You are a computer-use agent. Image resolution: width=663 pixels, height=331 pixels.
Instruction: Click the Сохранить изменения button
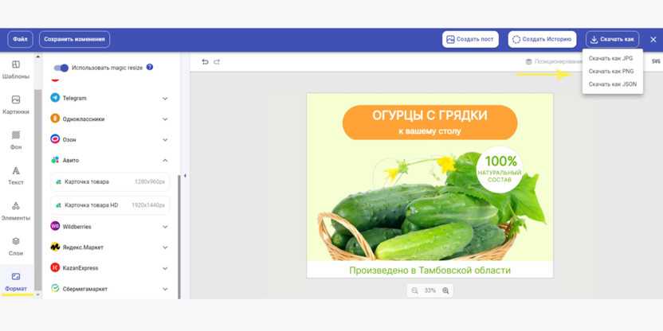(x=74, y=39)
